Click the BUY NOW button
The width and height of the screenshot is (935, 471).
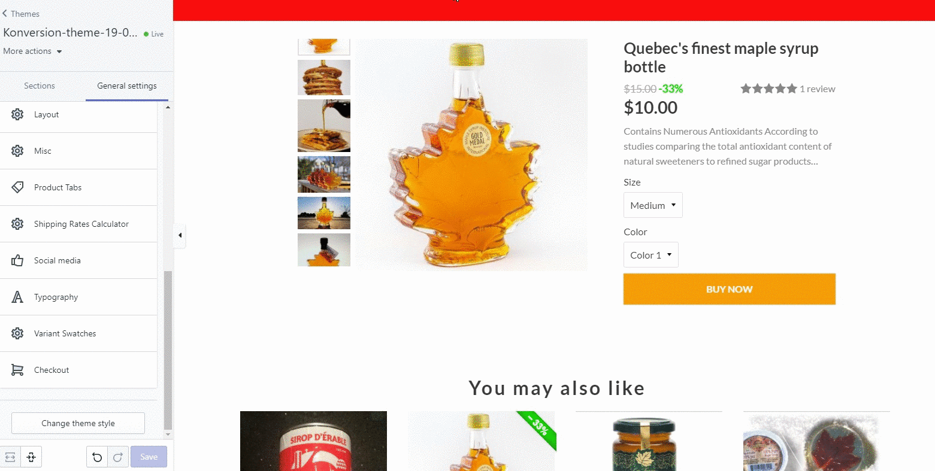(x=729, y=289)
